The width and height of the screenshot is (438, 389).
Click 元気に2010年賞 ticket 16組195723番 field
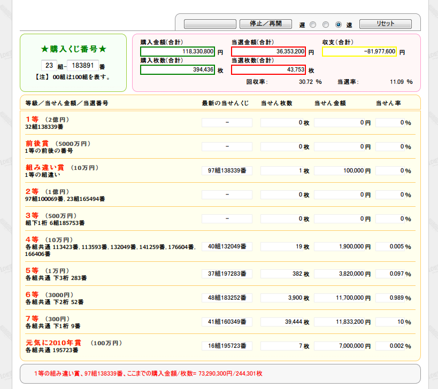[227, 346]
